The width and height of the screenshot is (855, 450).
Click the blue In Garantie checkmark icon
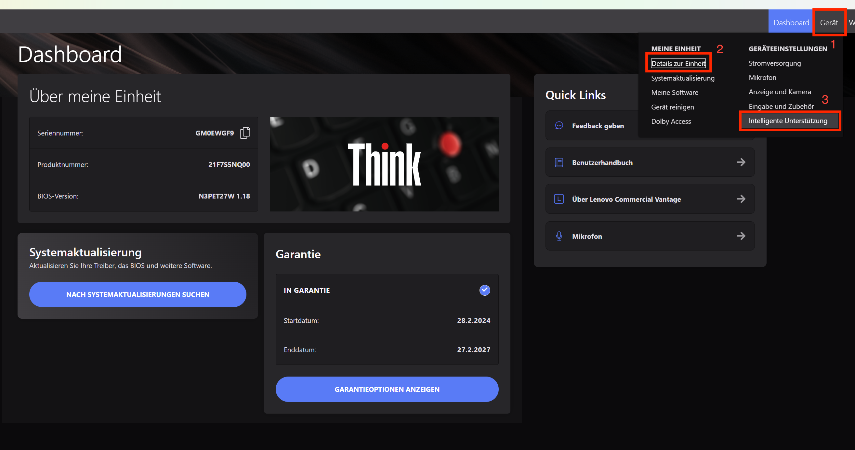(x=485, y=290)
